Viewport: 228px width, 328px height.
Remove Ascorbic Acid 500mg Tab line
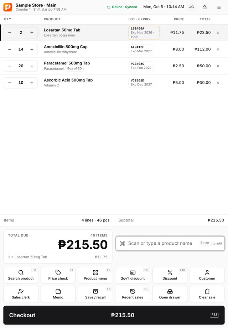pyautogui.click(x=218, y=83)
